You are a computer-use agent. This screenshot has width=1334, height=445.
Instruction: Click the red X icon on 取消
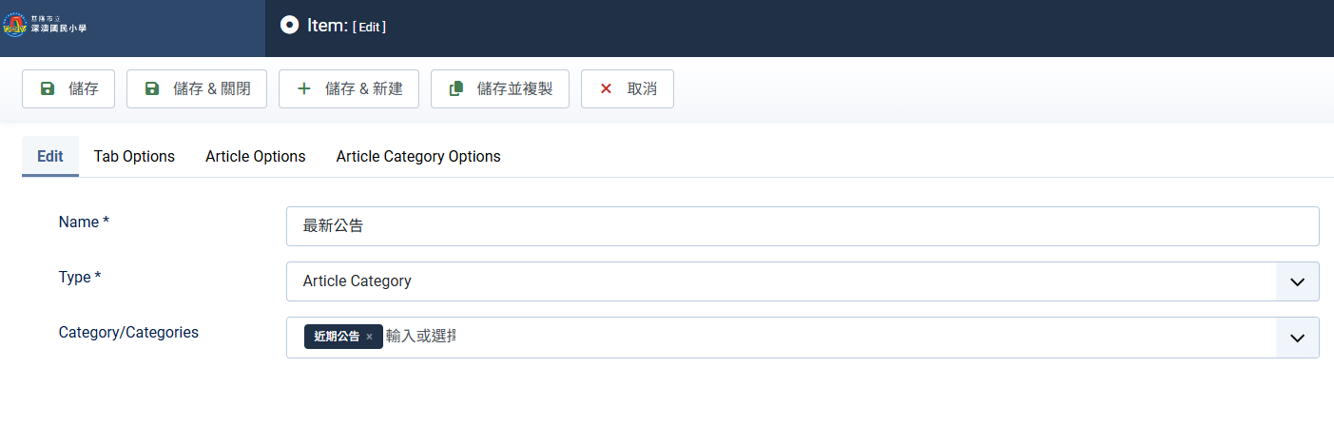[x=606, y=88]
